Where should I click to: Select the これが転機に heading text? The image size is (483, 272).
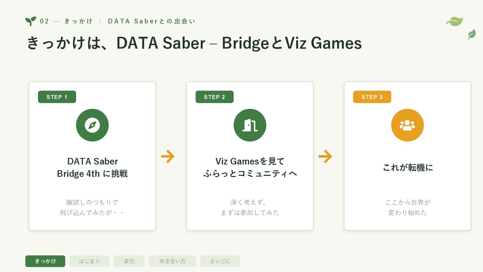pyautogui.click(x=408, y=167)
